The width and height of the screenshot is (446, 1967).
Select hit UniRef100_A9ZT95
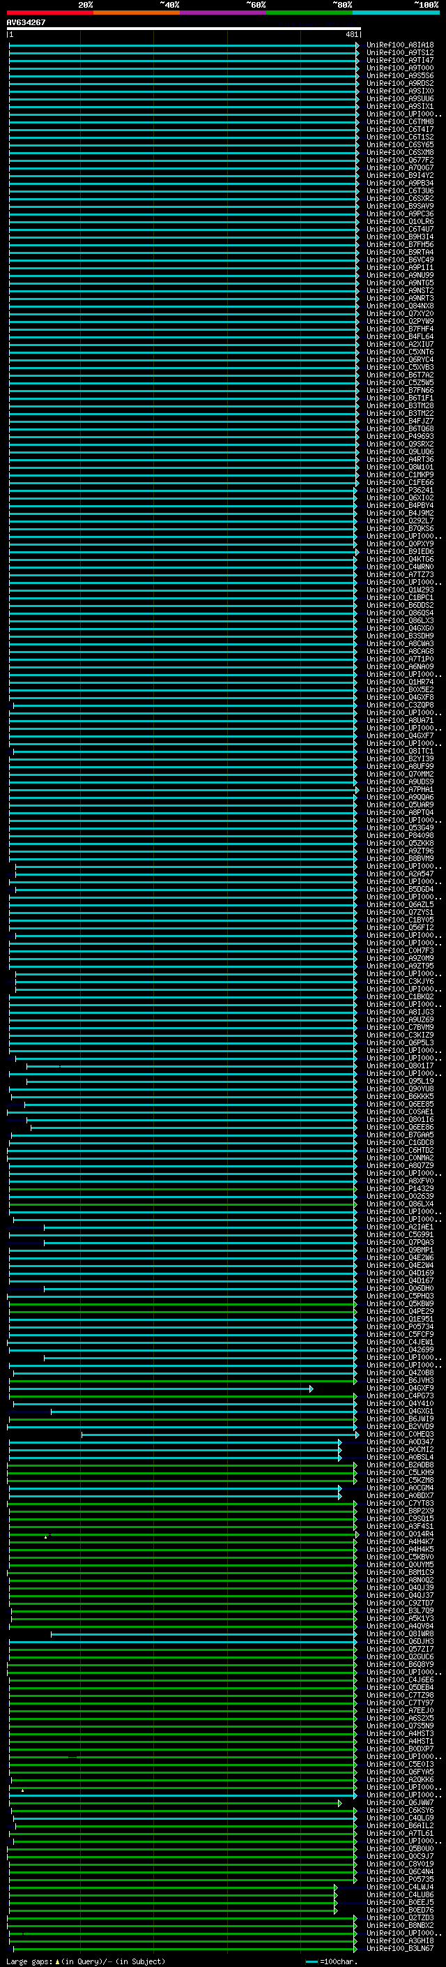coord(400,966)
